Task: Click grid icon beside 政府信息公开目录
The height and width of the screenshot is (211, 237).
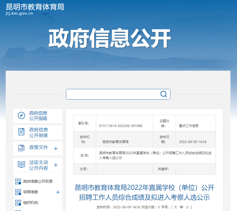Action: (x=18, y=181)
